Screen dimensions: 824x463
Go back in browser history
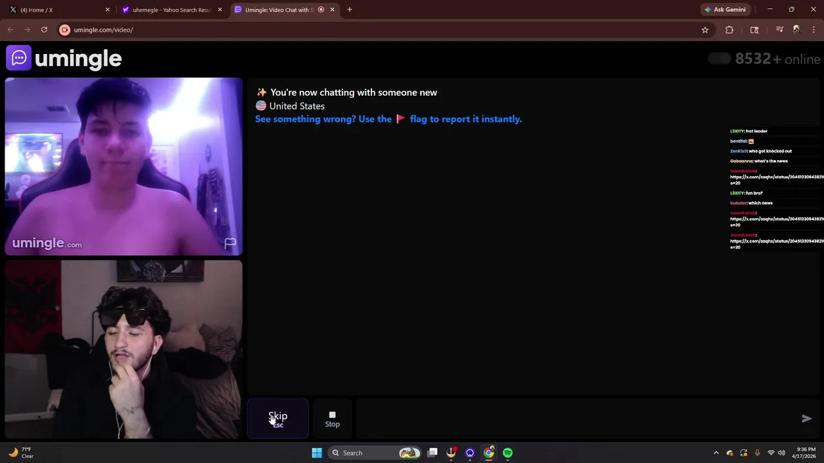tap(10, 30)
